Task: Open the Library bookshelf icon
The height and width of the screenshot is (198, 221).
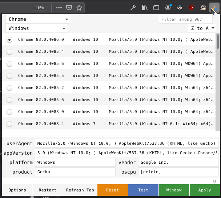Action: click(x=145, y=8)
